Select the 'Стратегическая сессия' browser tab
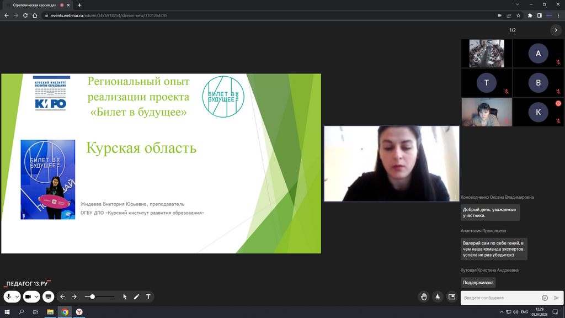The image size is (565, 318). tap(36, 5)
